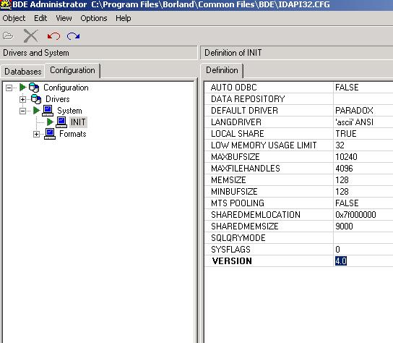This screenshot has height=343, width=393.
Task: Select the INIT tree item
Action: click(x=78, y=122)
